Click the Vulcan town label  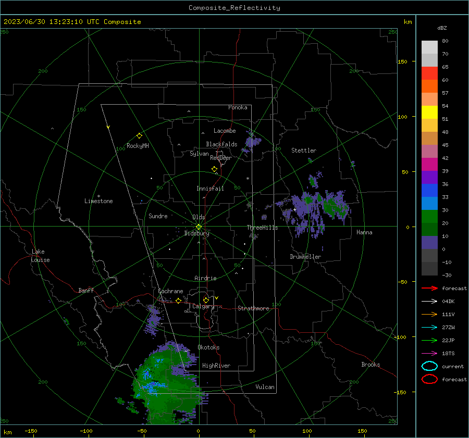pos(265,387)
